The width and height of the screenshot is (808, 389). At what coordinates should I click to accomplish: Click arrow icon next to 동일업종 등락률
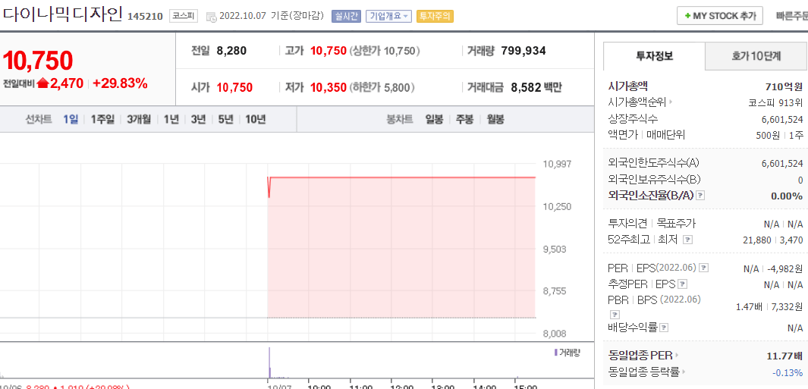684,372
